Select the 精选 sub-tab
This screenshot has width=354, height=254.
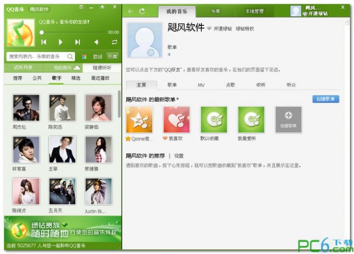76,78
